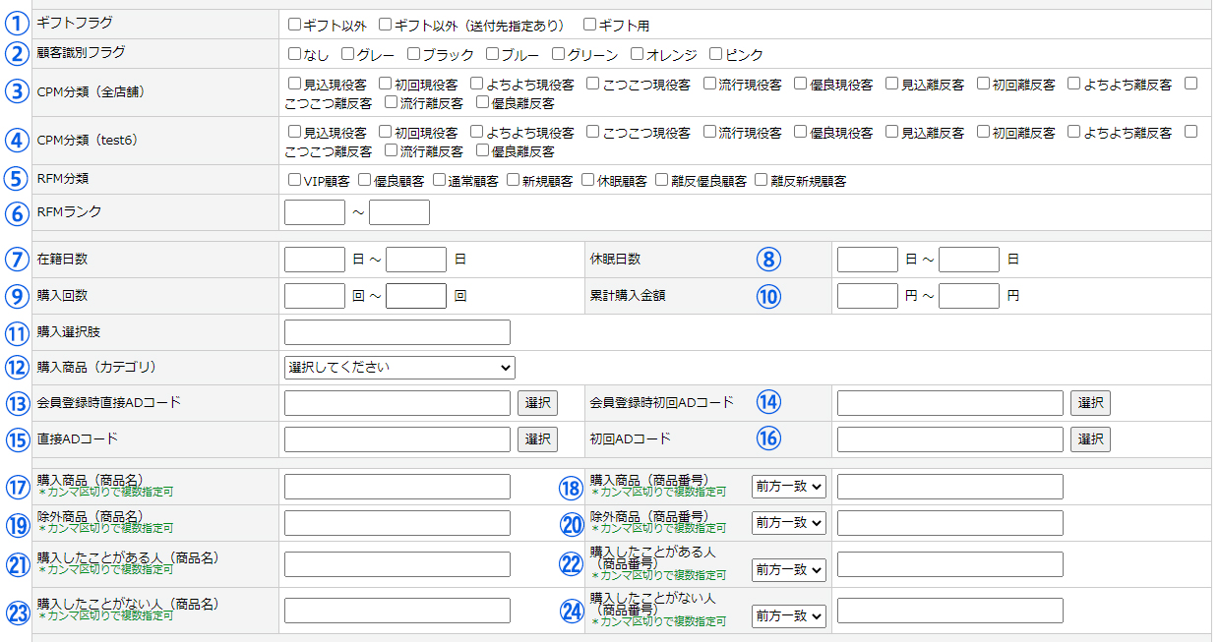Image resolution: width=1220 pixels, height=642 pixels.
Task: Click the 累計購入金額 minimum amount field
Action: (867, 296)
